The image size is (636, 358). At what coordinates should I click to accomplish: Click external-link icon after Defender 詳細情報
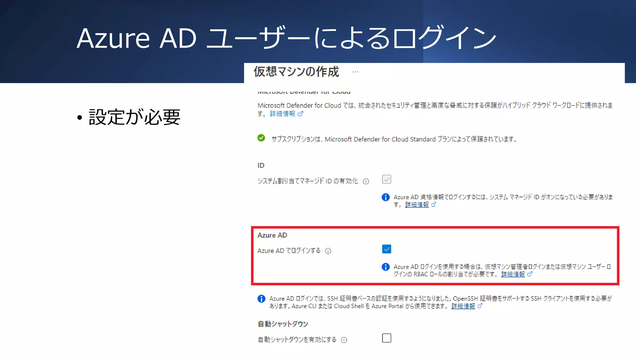[300, 114]
